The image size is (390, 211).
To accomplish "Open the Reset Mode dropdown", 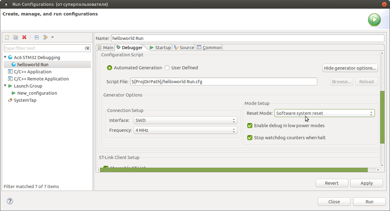I will [324, 113].
